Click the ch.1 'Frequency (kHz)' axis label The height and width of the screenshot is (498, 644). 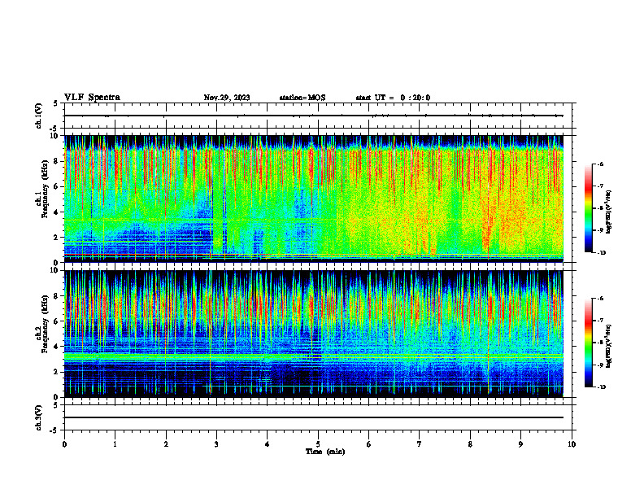(45, 190)
